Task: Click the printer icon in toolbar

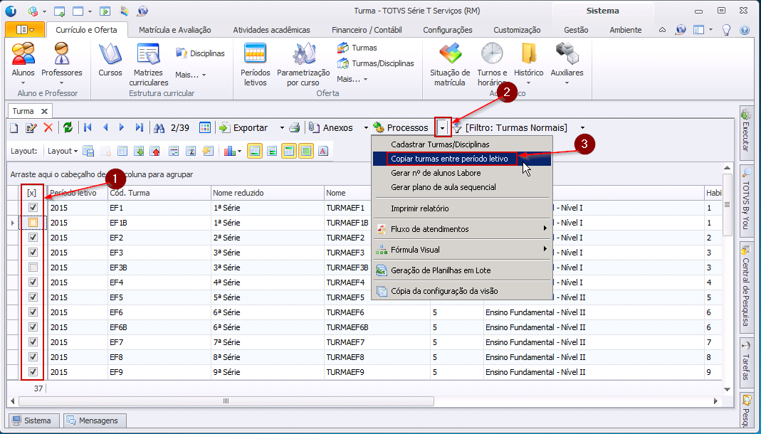Action: (x=295, y=127)
